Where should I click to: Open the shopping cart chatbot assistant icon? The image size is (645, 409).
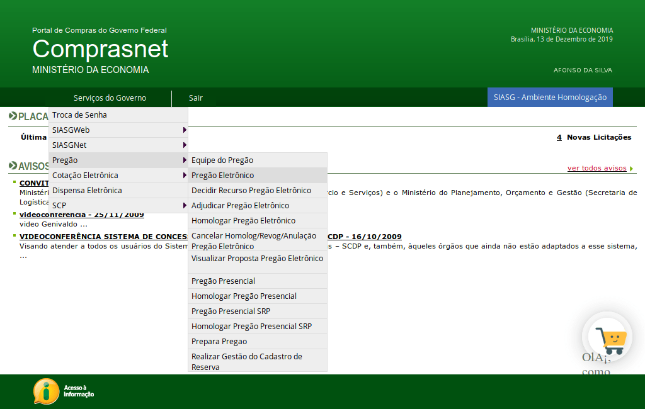(x=607, y=337)
